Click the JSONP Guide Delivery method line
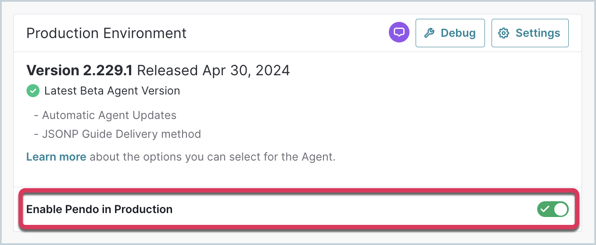The width and height of the screenshot is (596, 245). click(118, 134)
